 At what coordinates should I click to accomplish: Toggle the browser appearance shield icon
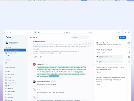(x=39, y=32)
